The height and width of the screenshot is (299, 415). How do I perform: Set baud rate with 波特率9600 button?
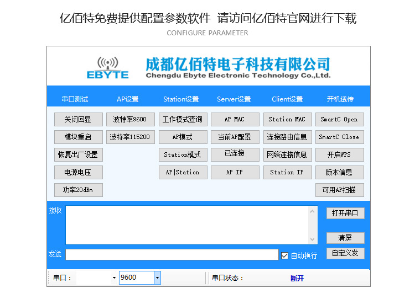131,119
